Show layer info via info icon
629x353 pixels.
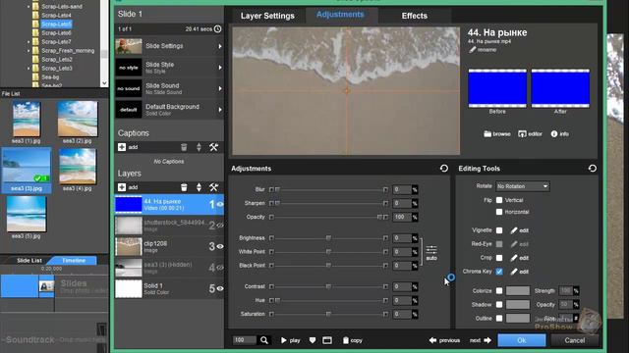click(560, 133)
